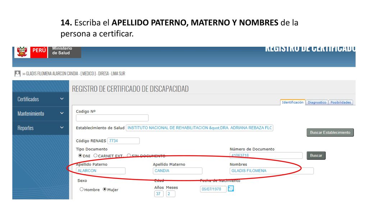Switch to the Diagnostico tab
The height and width of the screenshot is (207, 368).
coord(317,102)
